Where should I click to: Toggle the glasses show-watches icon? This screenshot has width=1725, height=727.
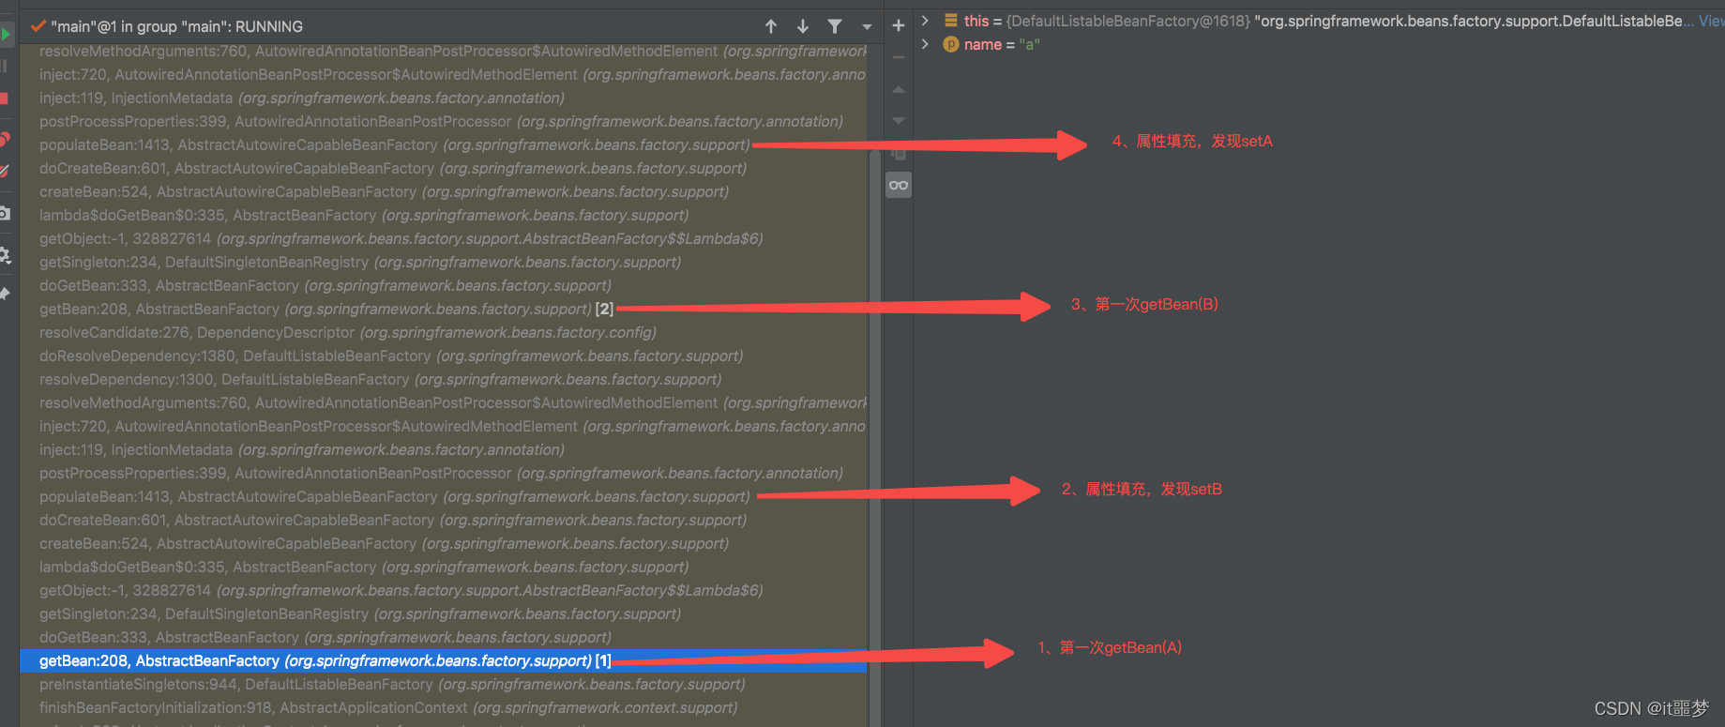pos(899,185)
